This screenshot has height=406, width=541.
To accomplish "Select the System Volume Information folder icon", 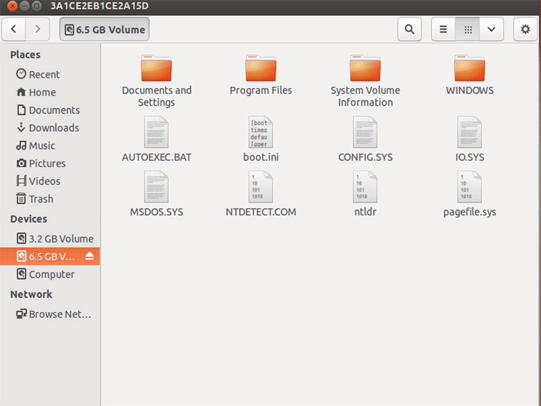I will pos(365,68).
